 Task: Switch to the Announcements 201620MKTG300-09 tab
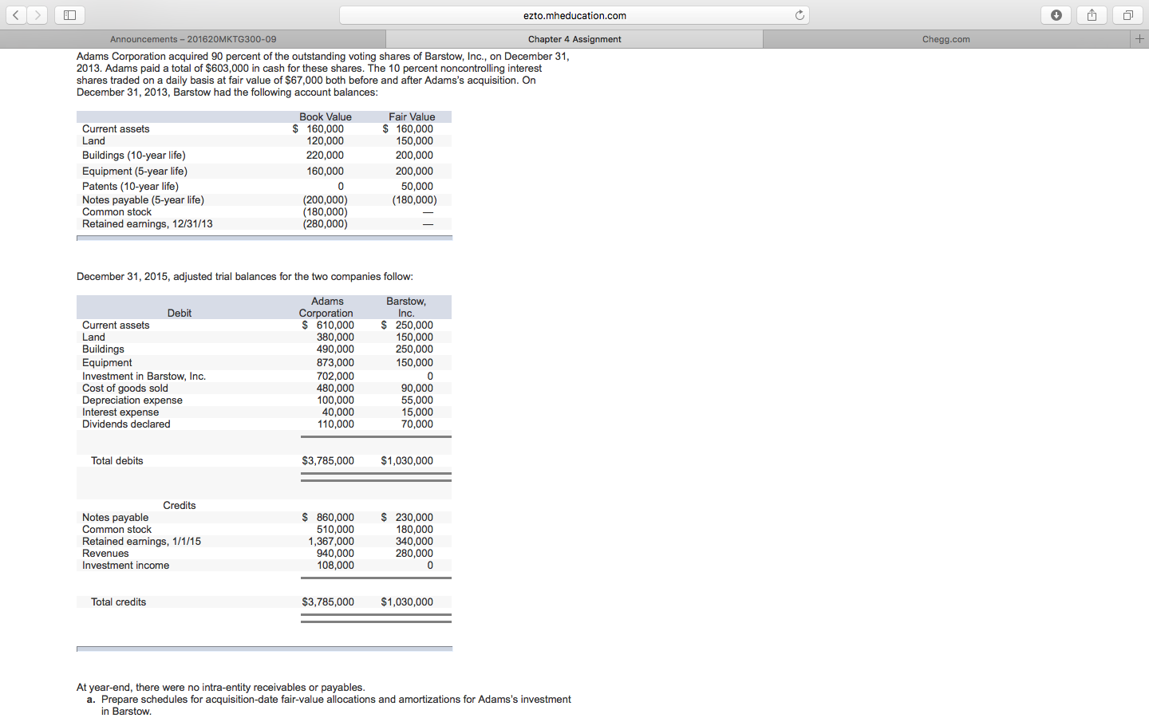point(191,37)
